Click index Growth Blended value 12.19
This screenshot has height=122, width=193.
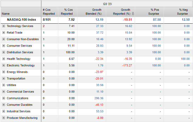point(99,20)
